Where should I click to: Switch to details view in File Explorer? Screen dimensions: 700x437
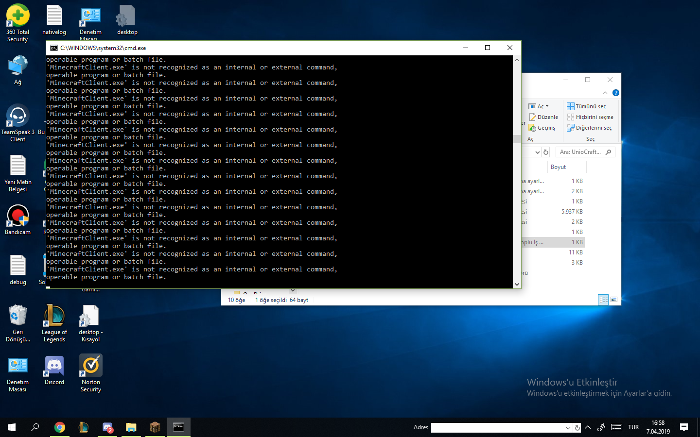603,300
